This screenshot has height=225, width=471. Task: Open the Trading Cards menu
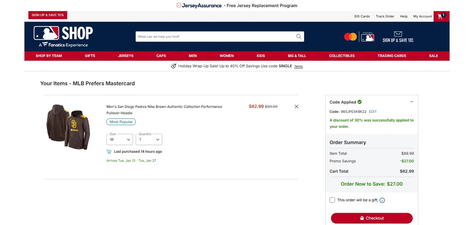point(392,56)
